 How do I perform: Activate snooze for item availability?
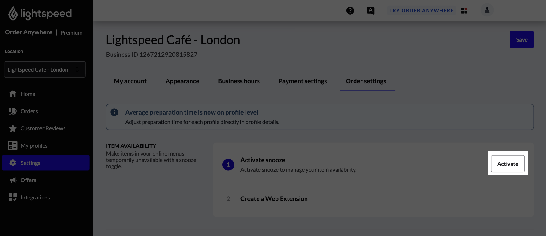pyautogui.click(x=508, y=164)
